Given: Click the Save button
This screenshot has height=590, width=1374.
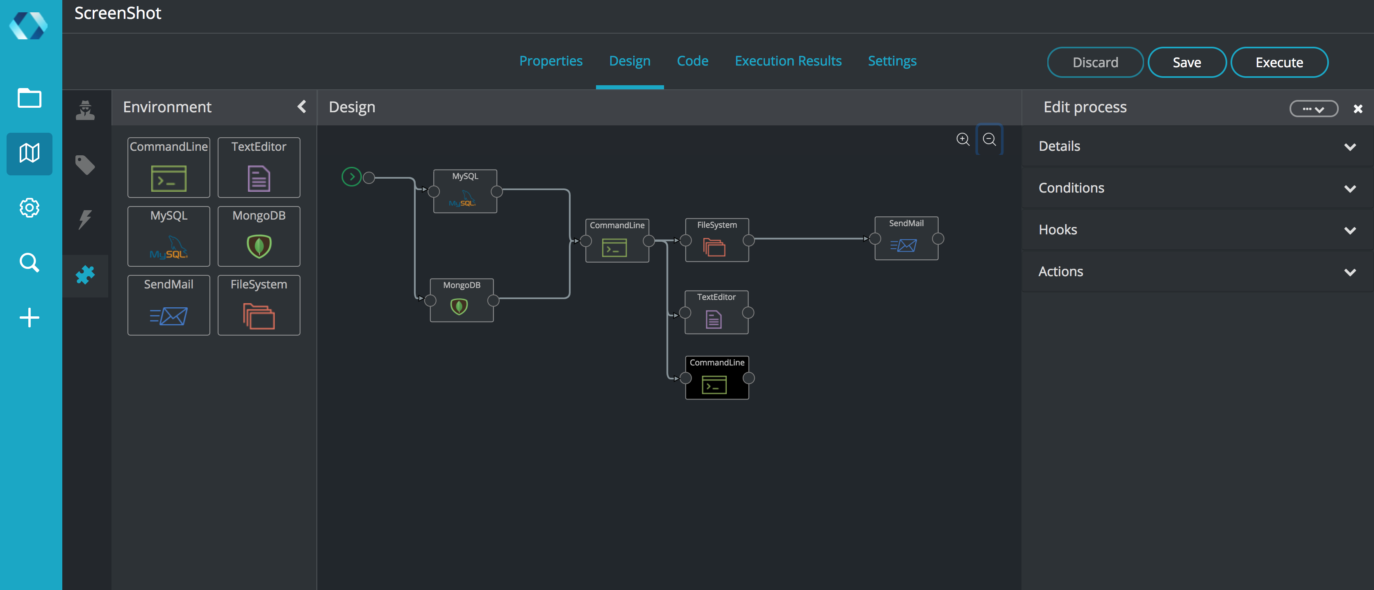Looking at the screenshot, I should click(x=1187, y=62).
